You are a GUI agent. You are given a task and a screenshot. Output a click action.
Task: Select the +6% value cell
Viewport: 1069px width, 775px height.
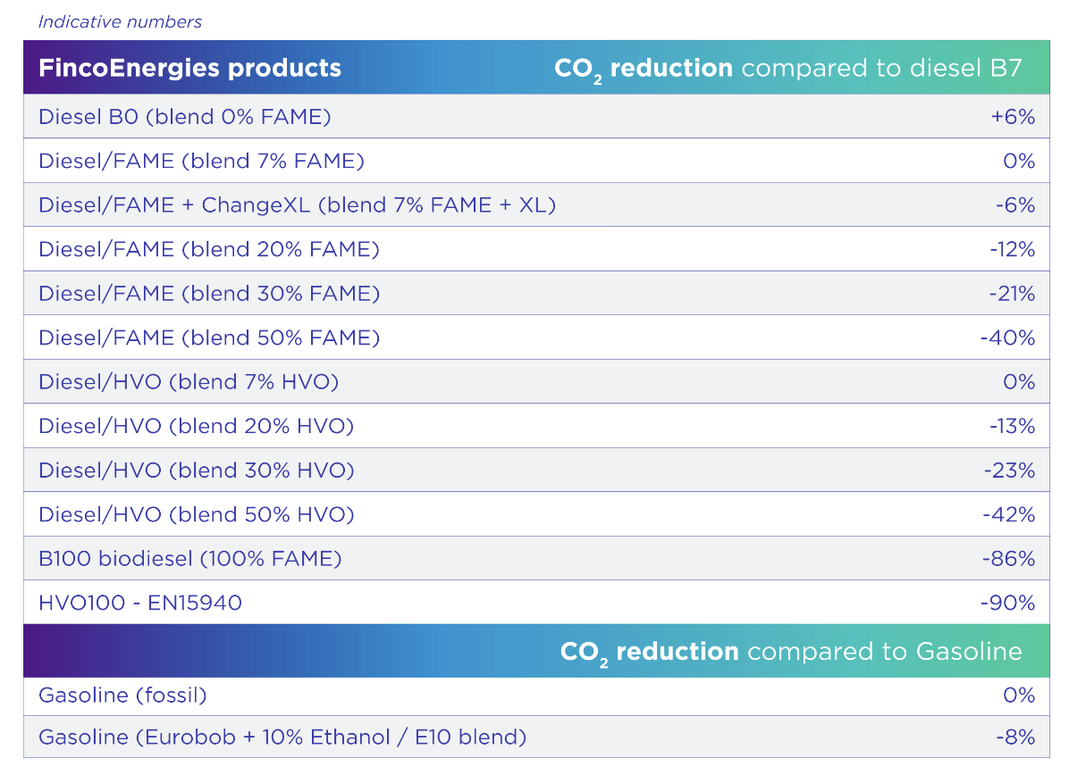point(1012,117)
